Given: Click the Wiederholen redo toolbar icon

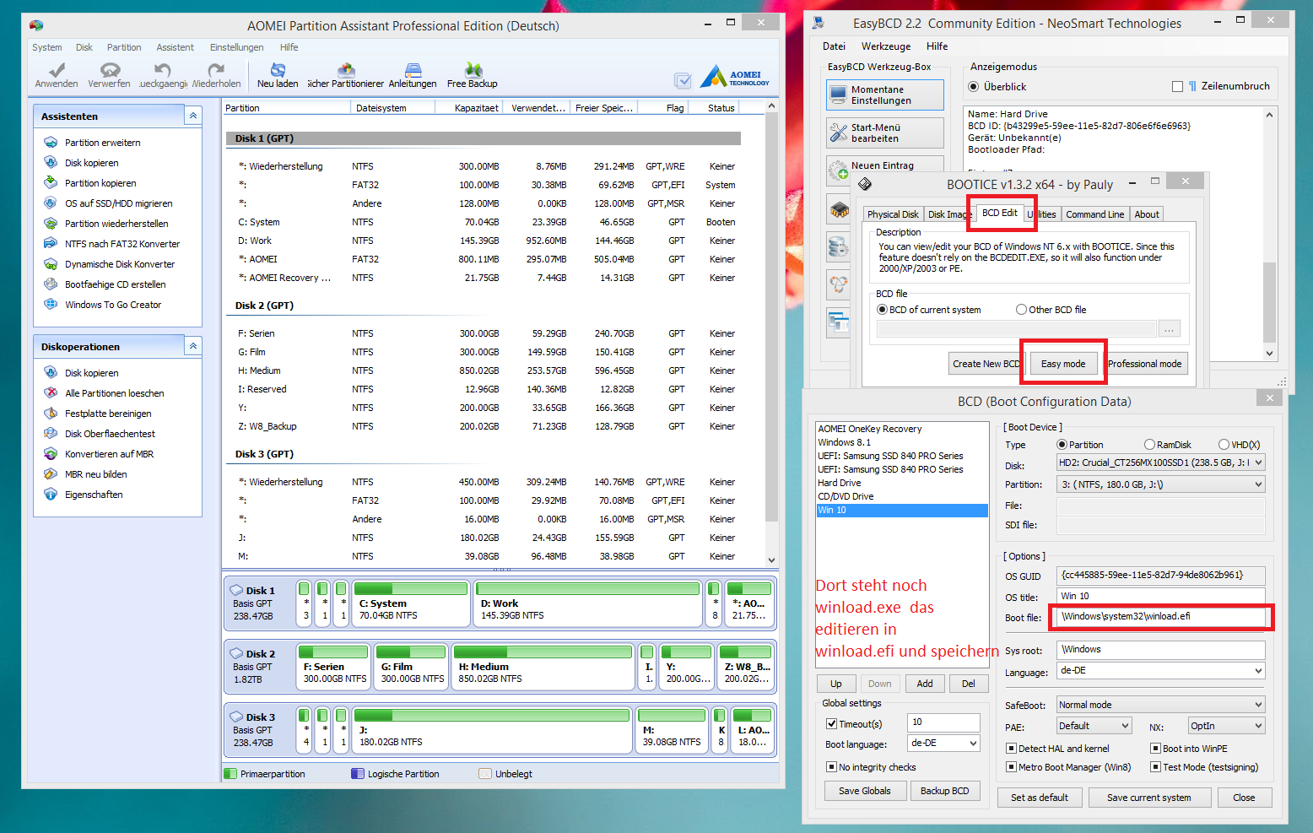Looking at the screenshot, I should click(x=216, y=70).
